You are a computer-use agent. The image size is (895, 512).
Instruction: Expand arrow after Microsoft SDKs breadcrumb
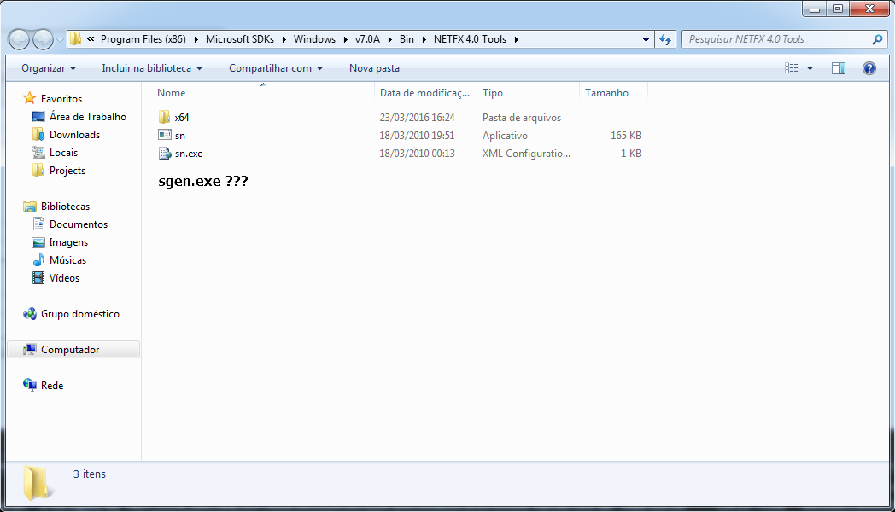pyautogui.click(x=284, y=39)
